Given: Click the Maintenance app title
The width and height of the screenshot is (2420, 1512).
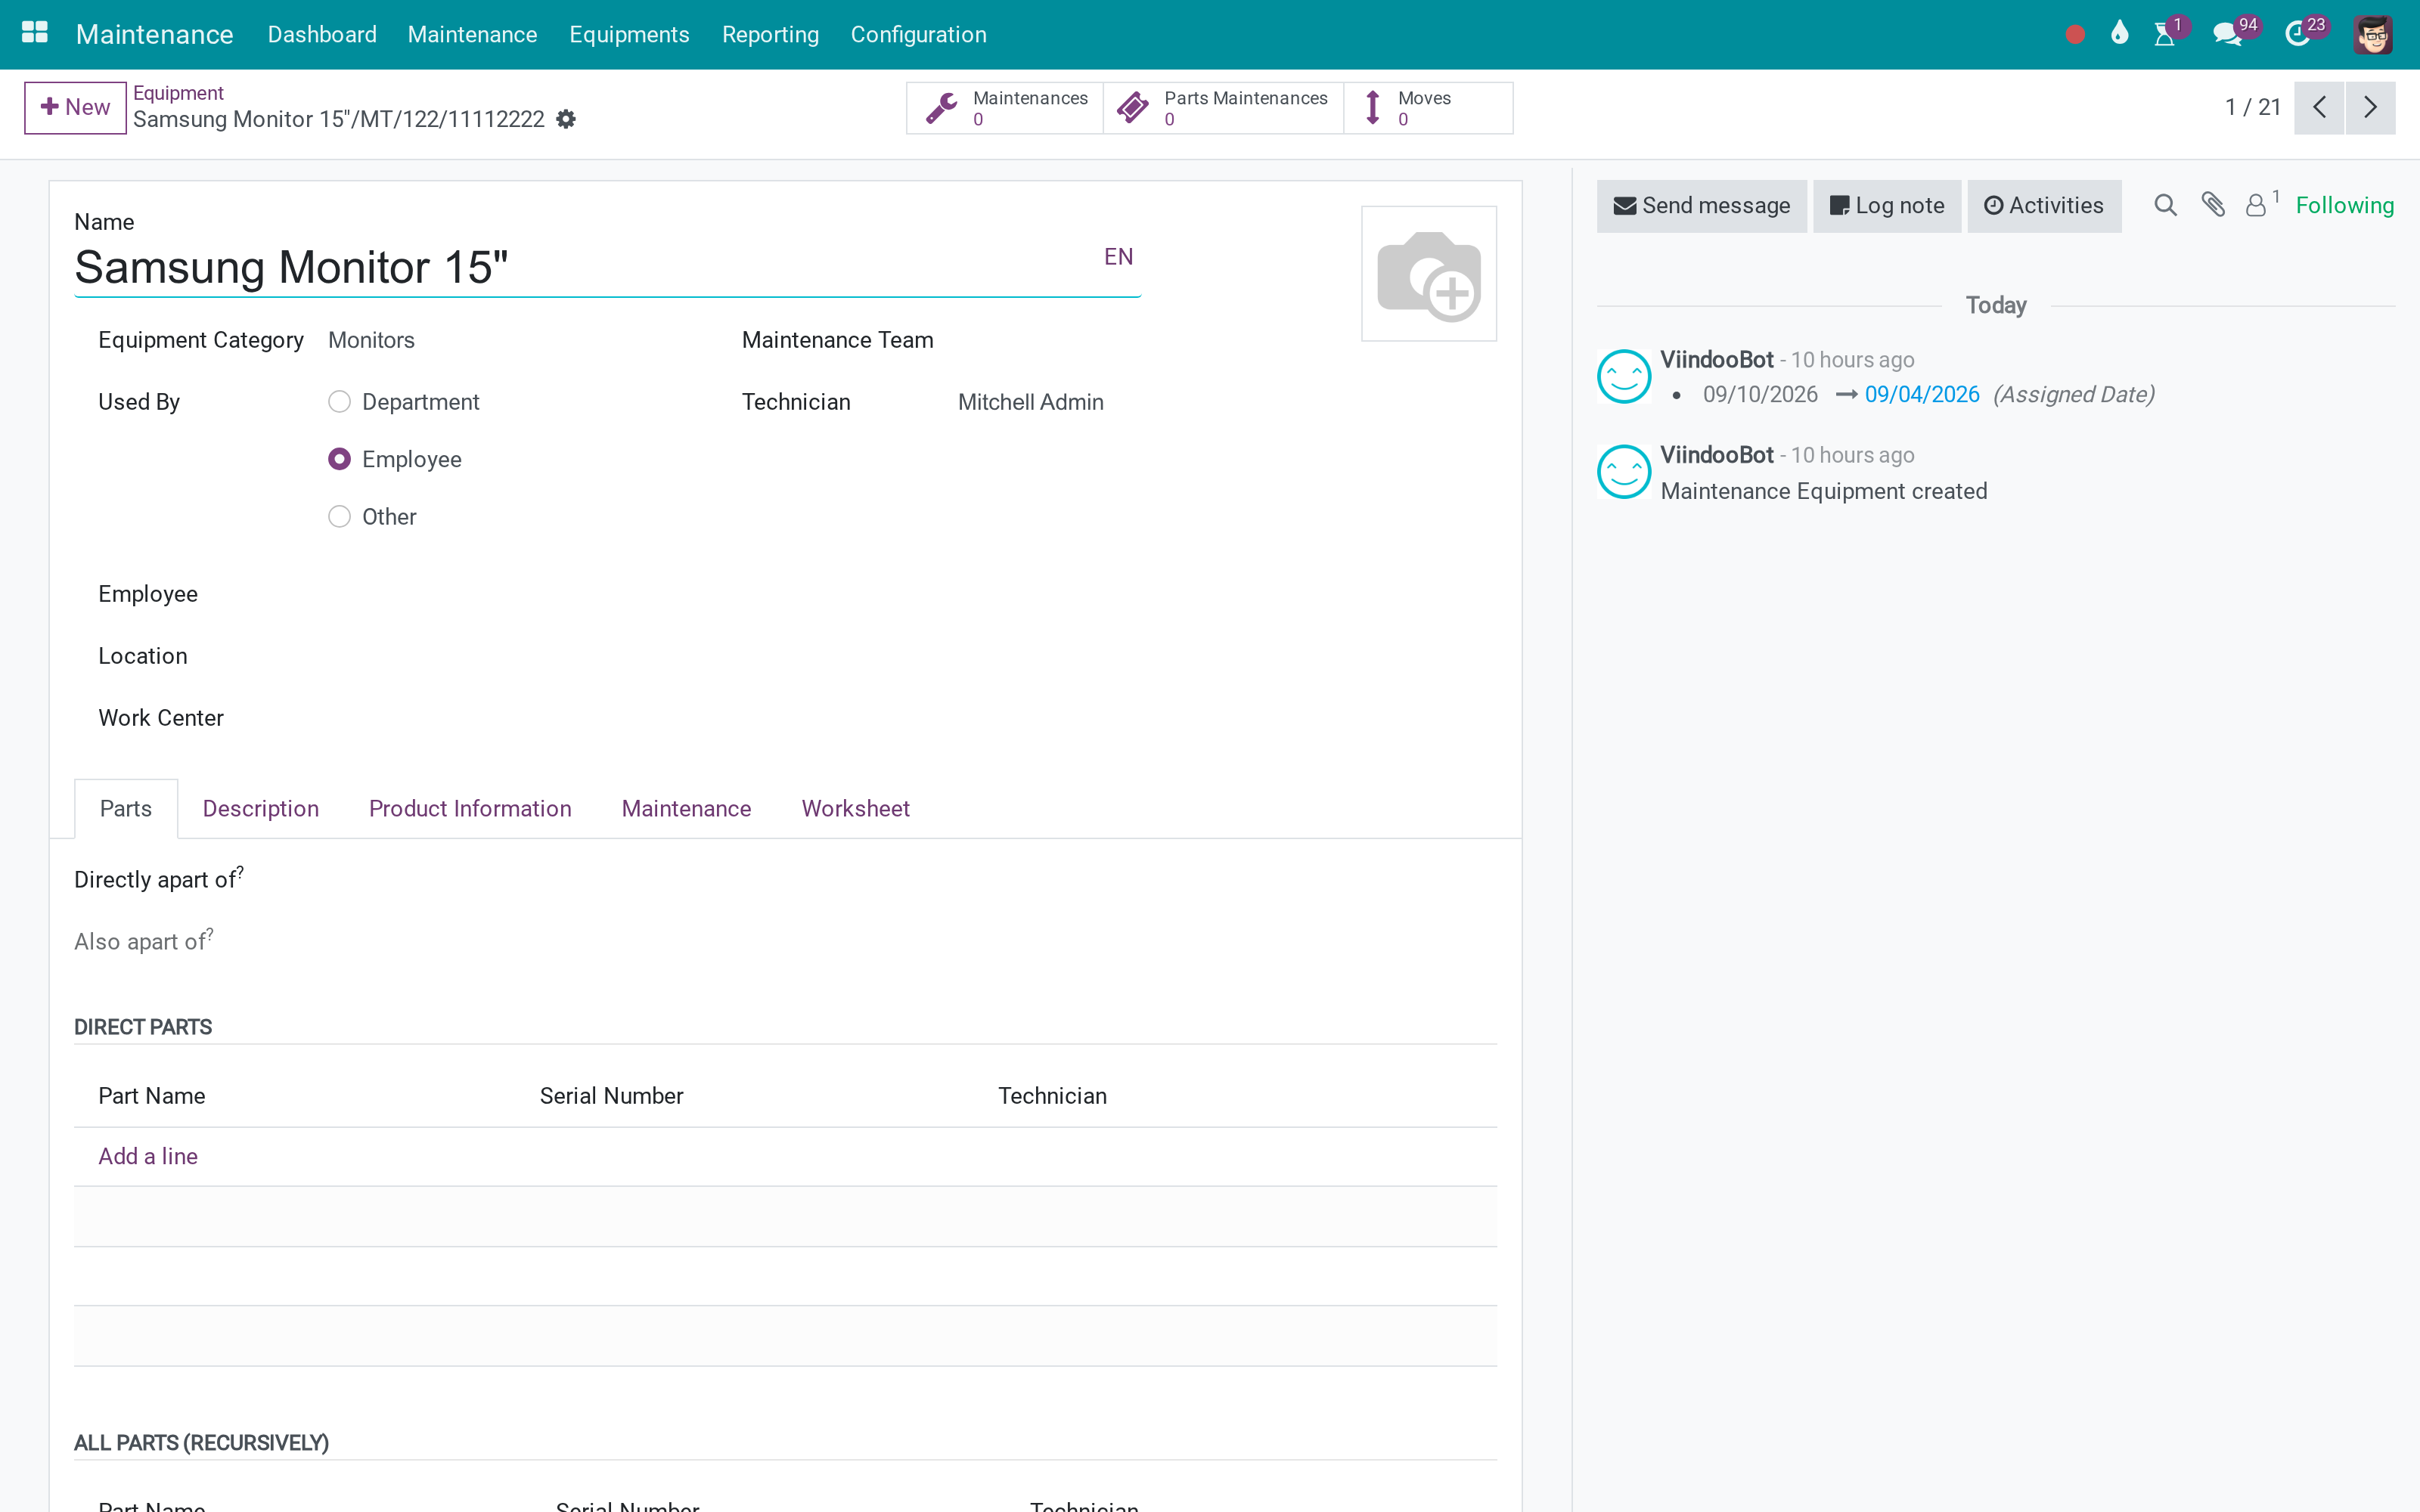Looking at the screenshot, I should (155, 35).
